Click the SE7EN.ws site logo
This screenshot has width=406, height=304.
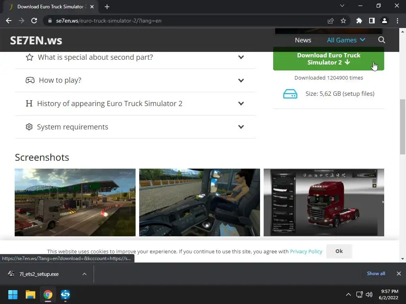click(36, 40)
